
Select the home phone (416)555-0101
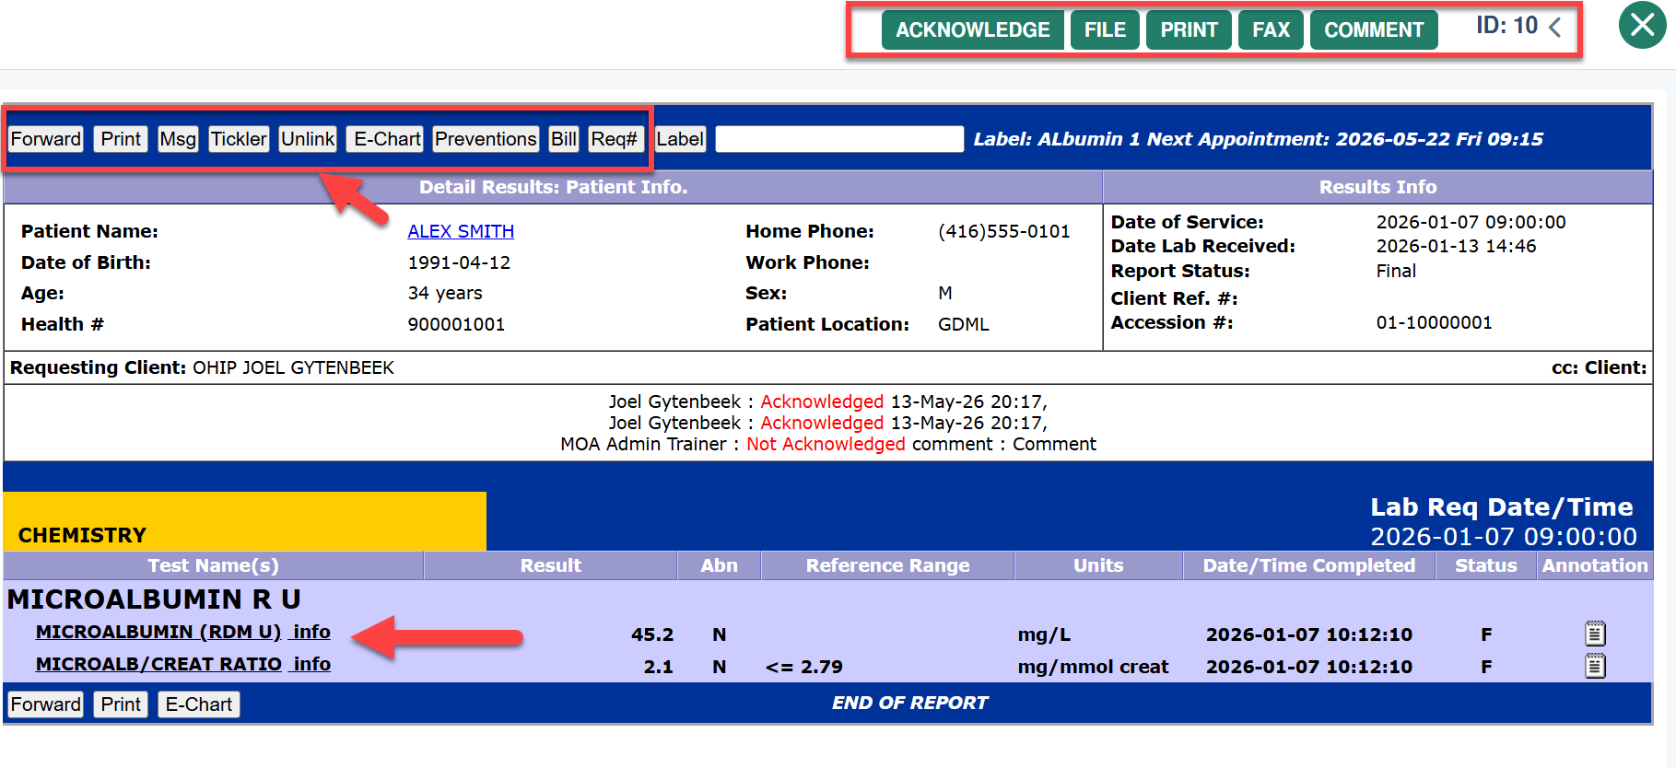1004,231
